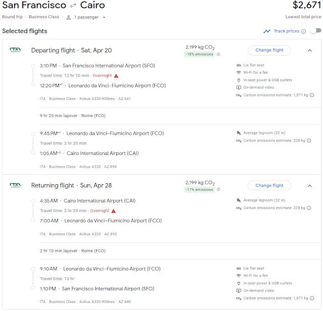The height and width of the screenshot is (311, 323).
Task: Click info icon for CAI–FCO 228 kg estimate
Action: pyautogui.click(x=309, y=208)
